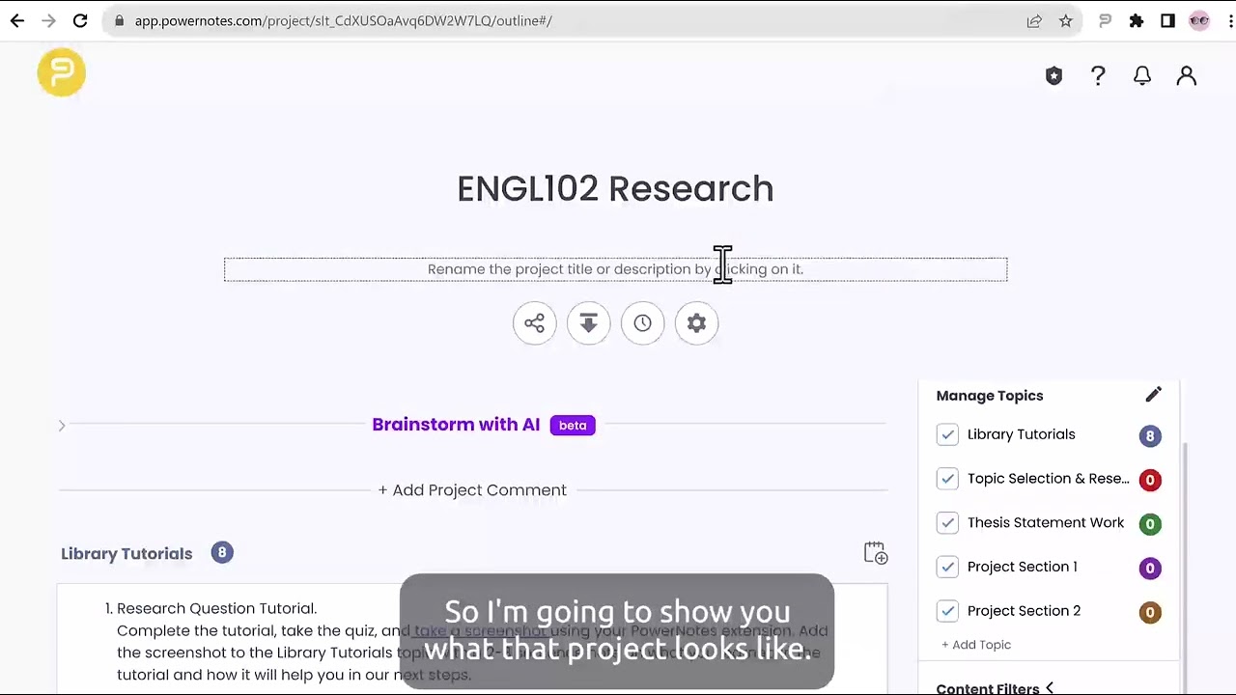Uncheck the Project Section 2 topic
1236x695 pixels.
pos(947,611)
